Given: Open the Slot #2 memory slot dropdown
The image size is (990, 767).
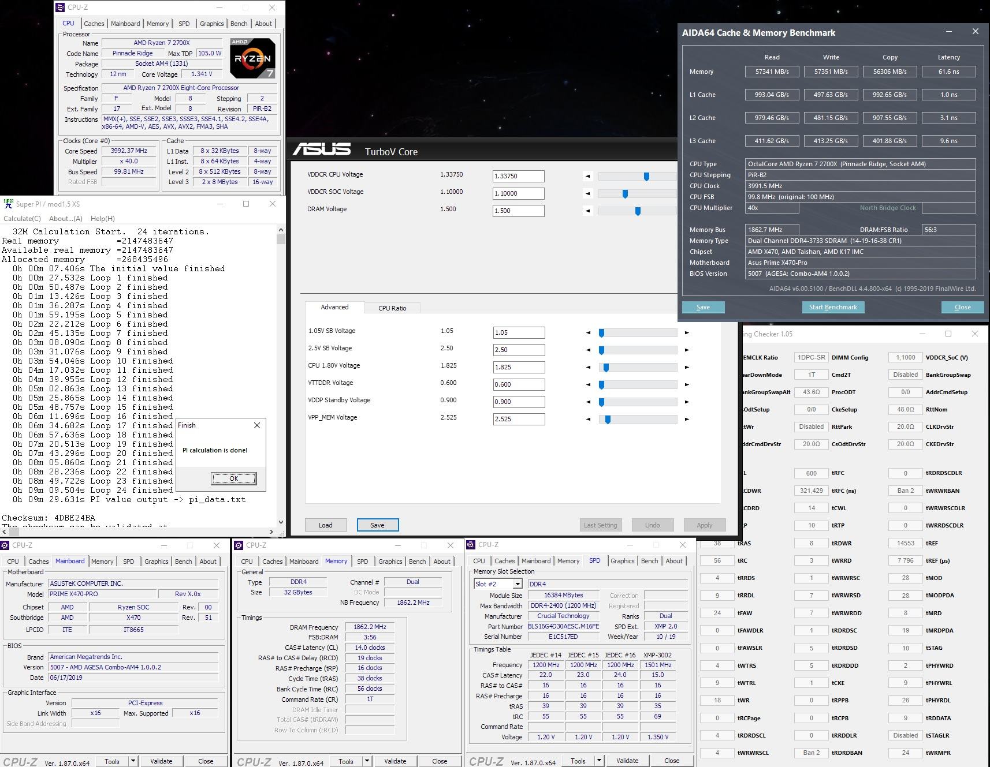Looking at the screenshot, I should (x=518, y=584).
